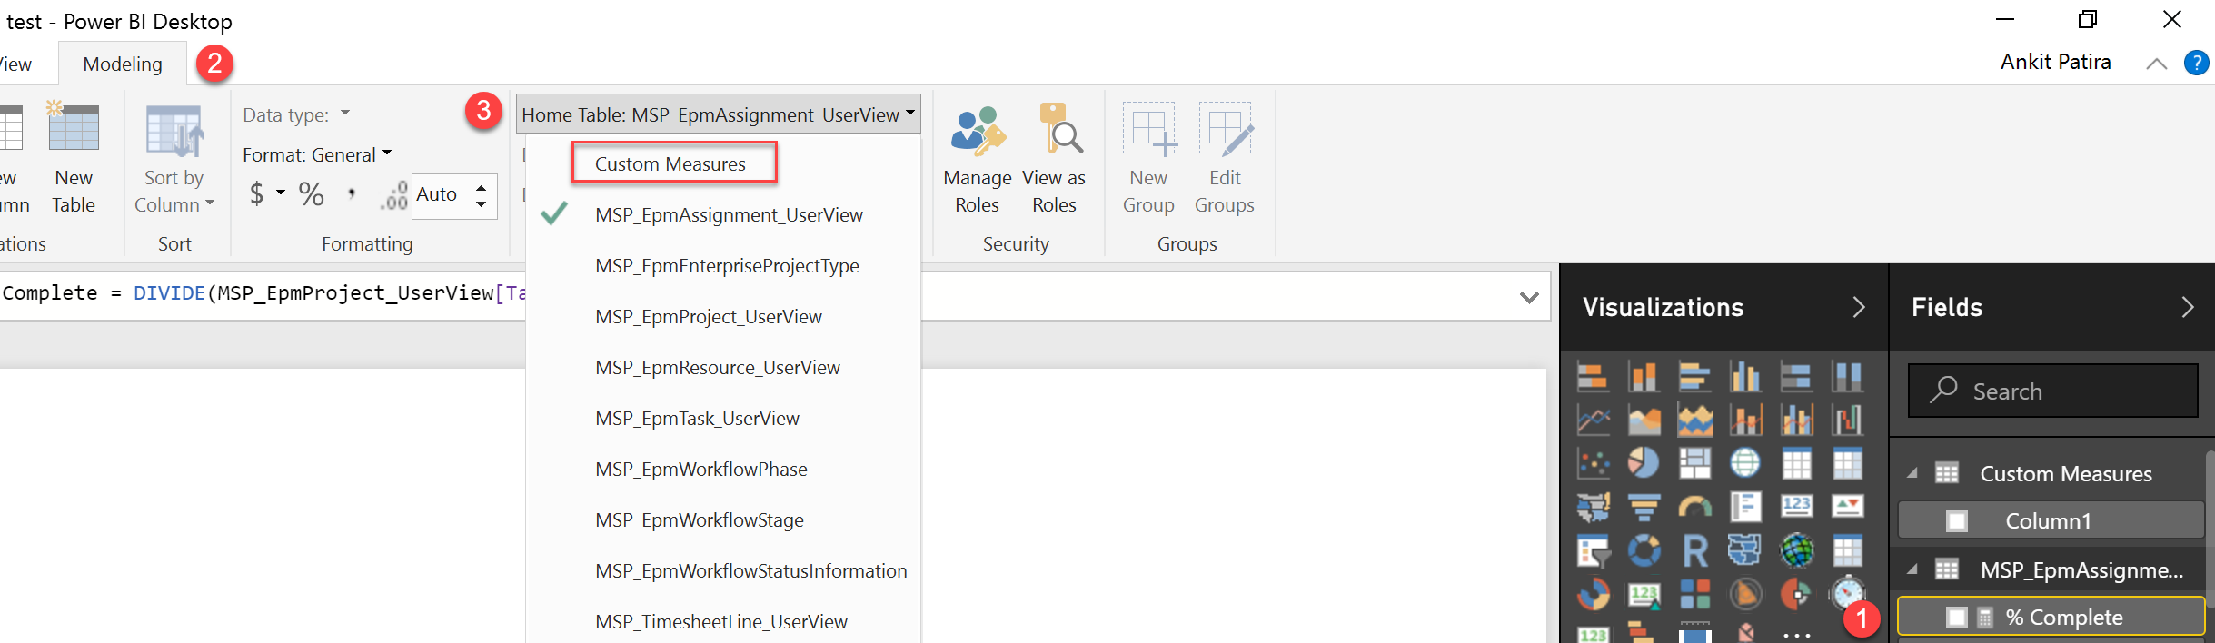Select the 100% stacked column chart visual
The image size is (2215, 643).
[x=1847, y=375]
